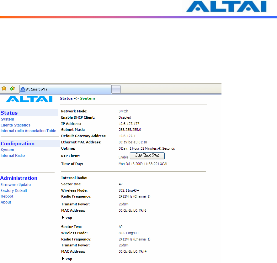The image size is (277, 263).
Task: Click the Ethernet MAC 00:19:be:a3:01:18
Action: point(133,142)
